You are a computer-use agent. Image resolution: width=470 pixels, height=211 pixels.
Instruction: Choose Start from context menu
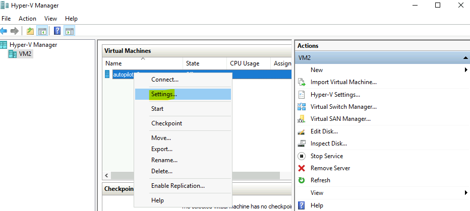pyautogui.click(x=183, y=109)
